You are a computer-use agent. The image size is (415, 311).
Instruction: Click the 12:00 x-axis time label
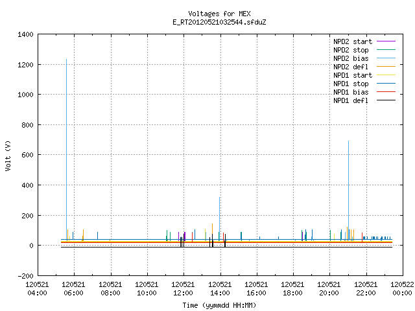(x=183, y=293)
